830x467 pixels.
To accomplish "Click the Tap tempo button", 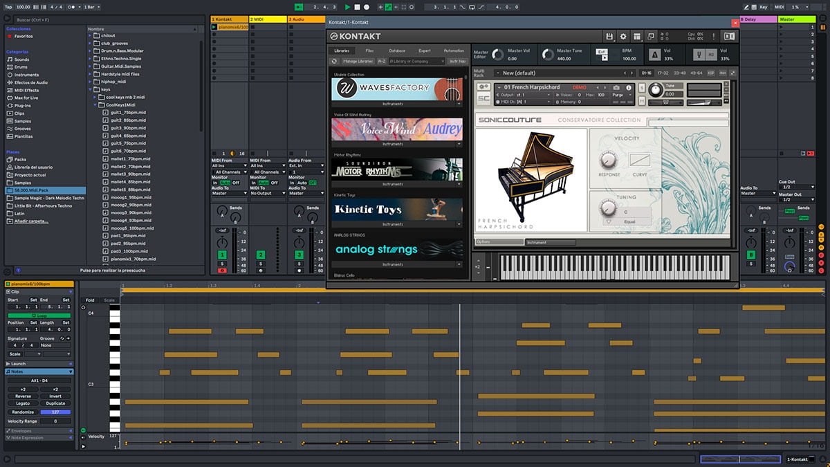I will 8,7.
